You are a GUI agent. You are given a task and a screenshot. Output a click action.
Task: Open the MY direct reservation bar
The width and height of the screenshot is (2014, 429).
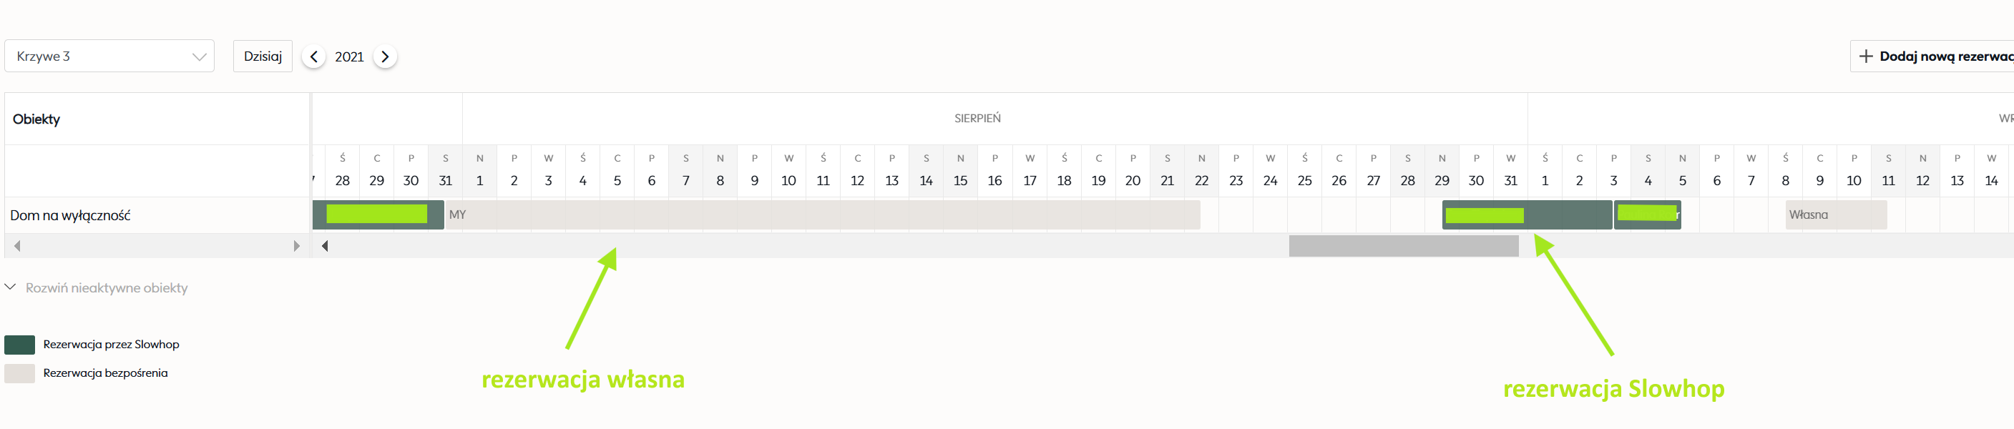tap(821, 215)
